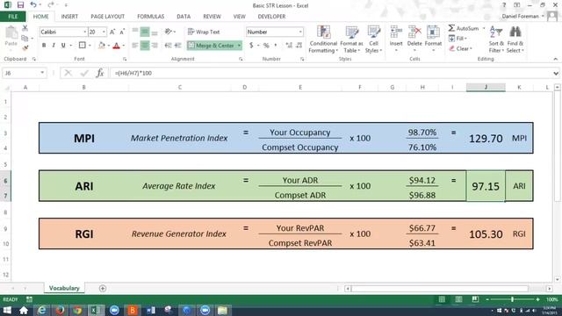
Task: Click the Zoom In plus button
Action: [537, 299]
